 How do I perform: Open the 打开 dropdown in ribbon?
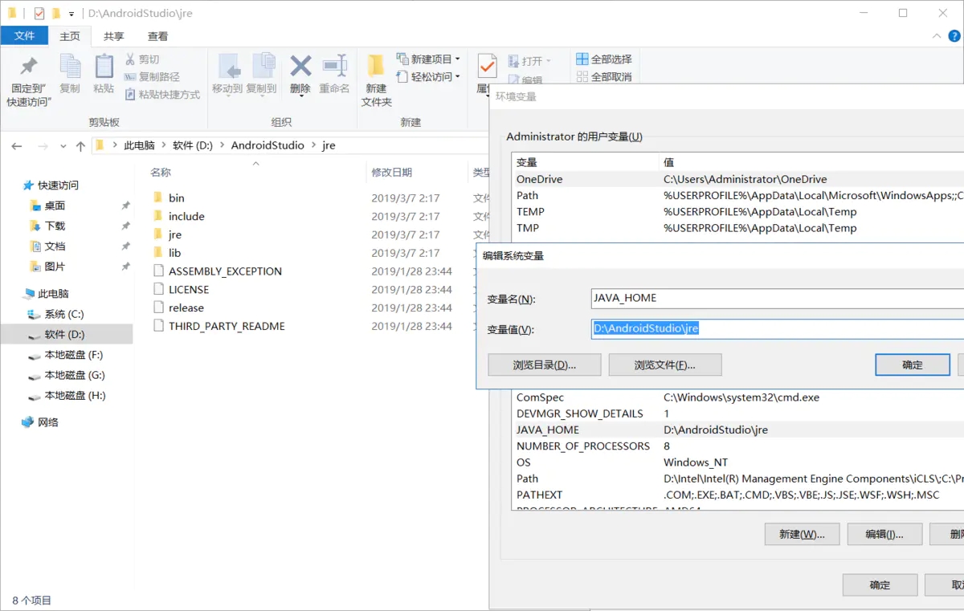pos(529,61)
